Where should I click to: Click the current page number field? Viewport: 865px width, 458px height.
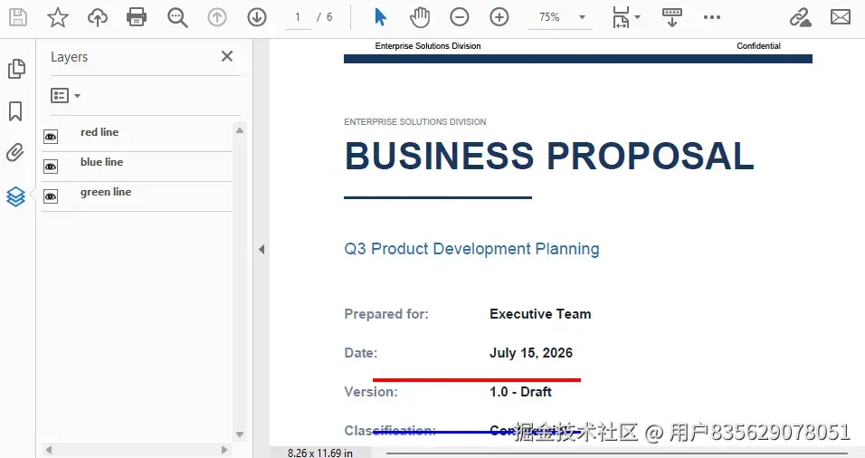299,17
